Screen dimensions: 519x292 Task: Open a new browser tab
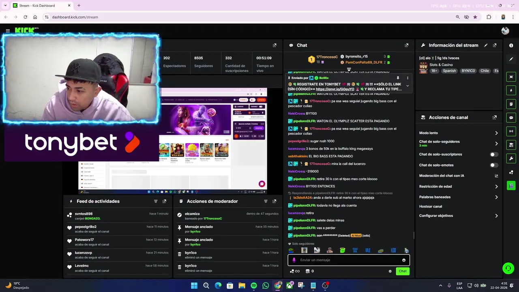(x=79, y=6)
